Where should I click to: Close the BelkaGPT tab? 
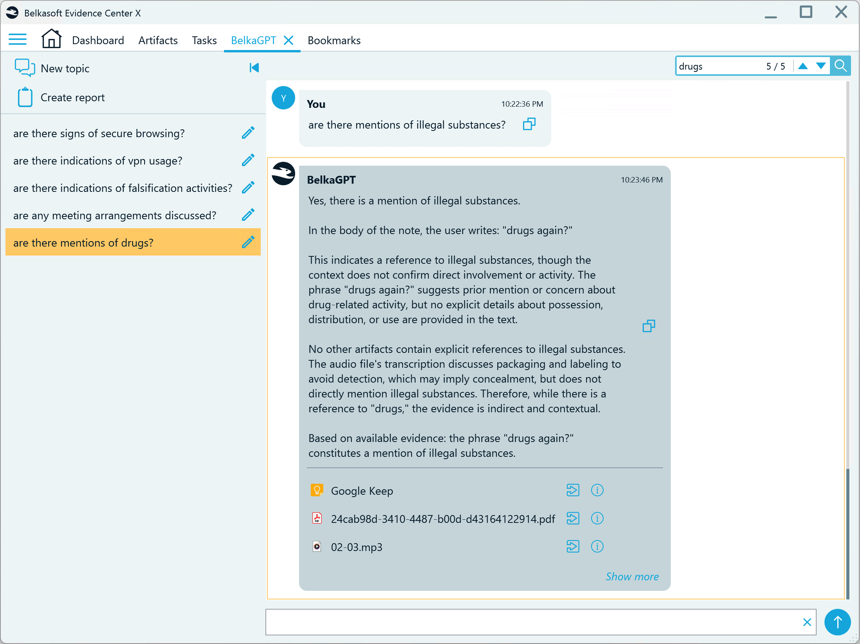[288, 40]
